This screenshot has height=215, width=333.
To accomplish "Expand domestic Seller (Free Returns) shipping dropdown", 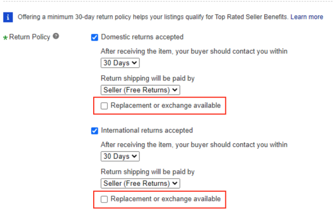I will [x=140, y=90].
